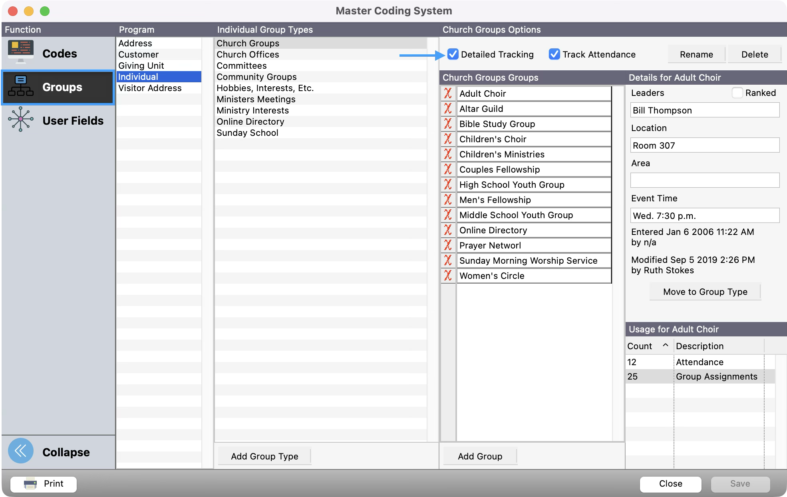This screenshot has height=497, width=787.
Task: Click Add Group Type button
Action: coord(264,456)
